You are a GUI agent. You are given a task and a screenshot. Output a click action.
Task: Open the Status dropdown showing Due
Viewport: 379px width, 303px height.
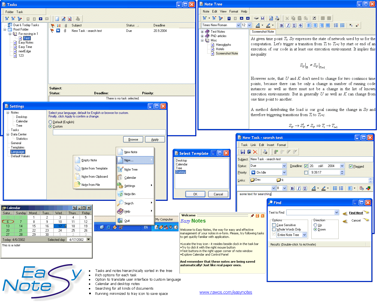click(284, 166)
